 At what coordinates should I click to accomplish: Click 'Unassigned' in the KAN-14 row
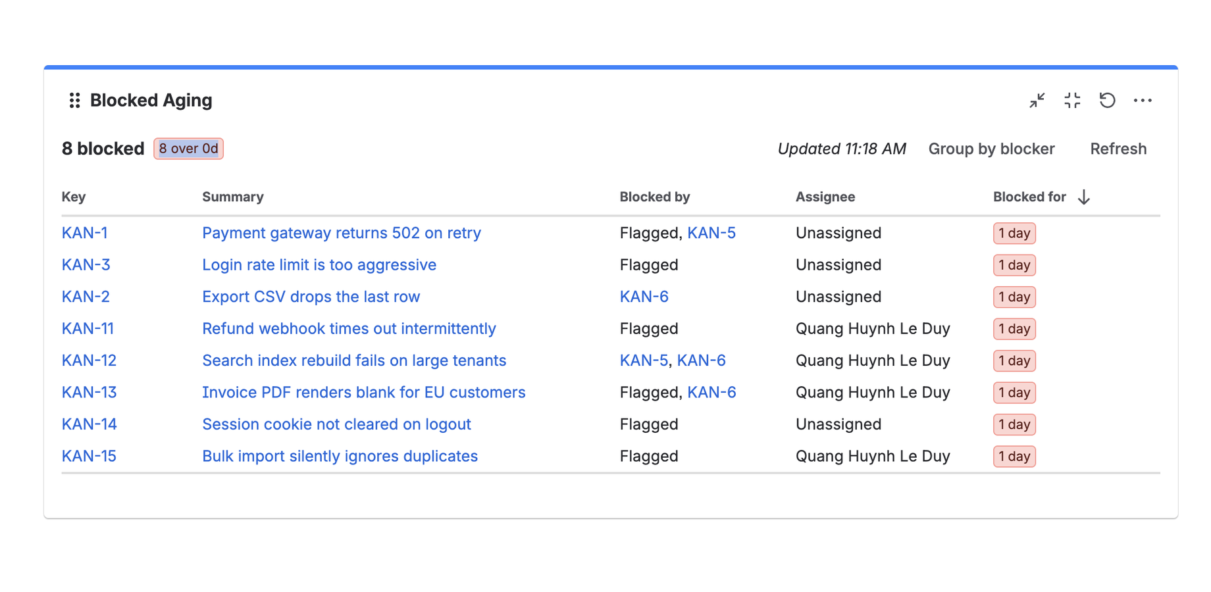(838, 424)
